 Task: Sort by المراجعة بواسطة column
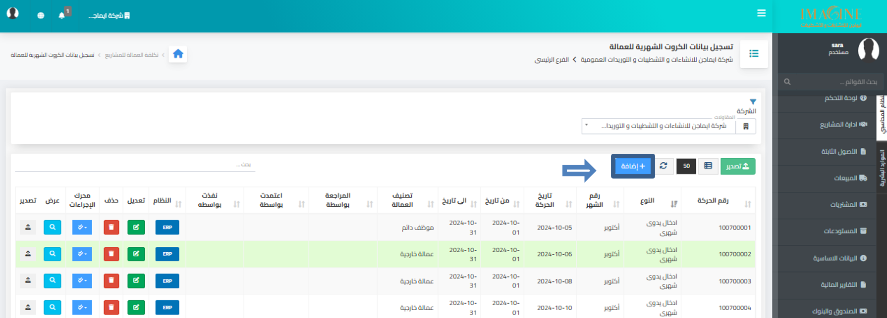(343, 200)
